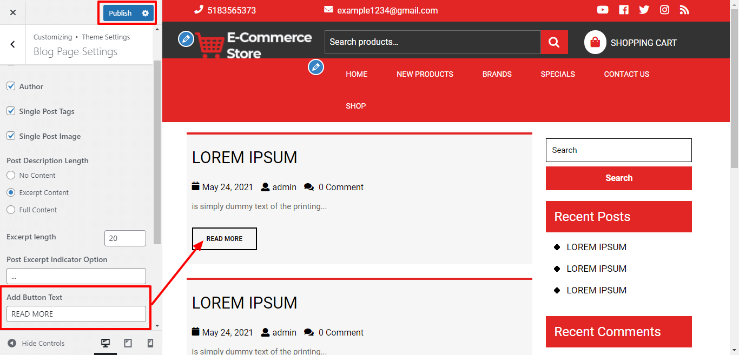Click the READ MORE button on first post
This screenshot has height=355, width=739.
224,239
